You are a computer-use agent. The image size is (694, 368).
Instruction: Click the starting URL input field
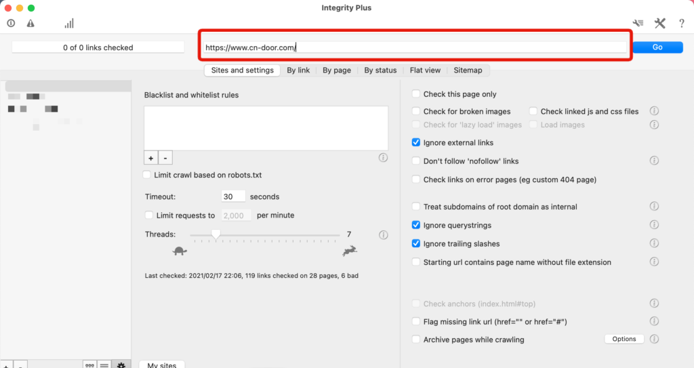click(x=415, y=47)
